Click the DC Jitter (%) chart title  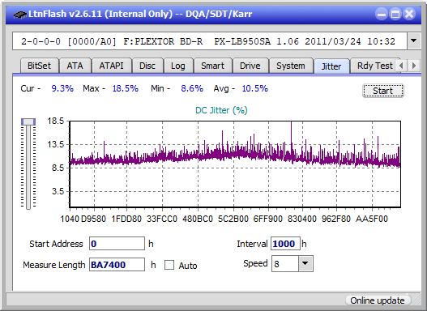click(221, 110)
